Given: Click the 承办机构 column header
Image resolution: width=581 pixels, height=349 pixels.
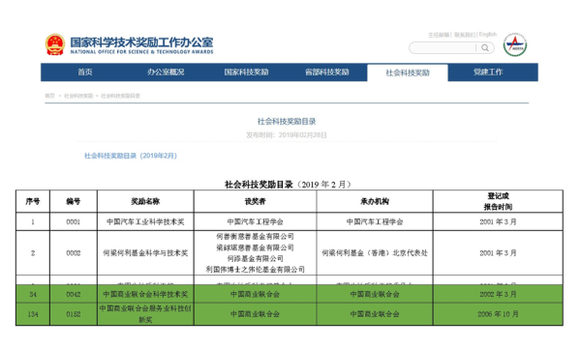Looking at the screenshot, I should point(375,201).
